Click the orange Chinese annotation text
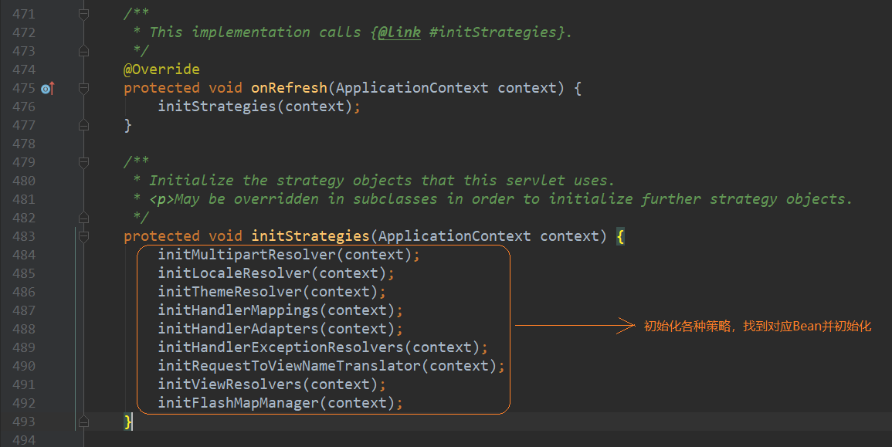The image size is (892, 447). pyautogui.click(x=757, y=327)
